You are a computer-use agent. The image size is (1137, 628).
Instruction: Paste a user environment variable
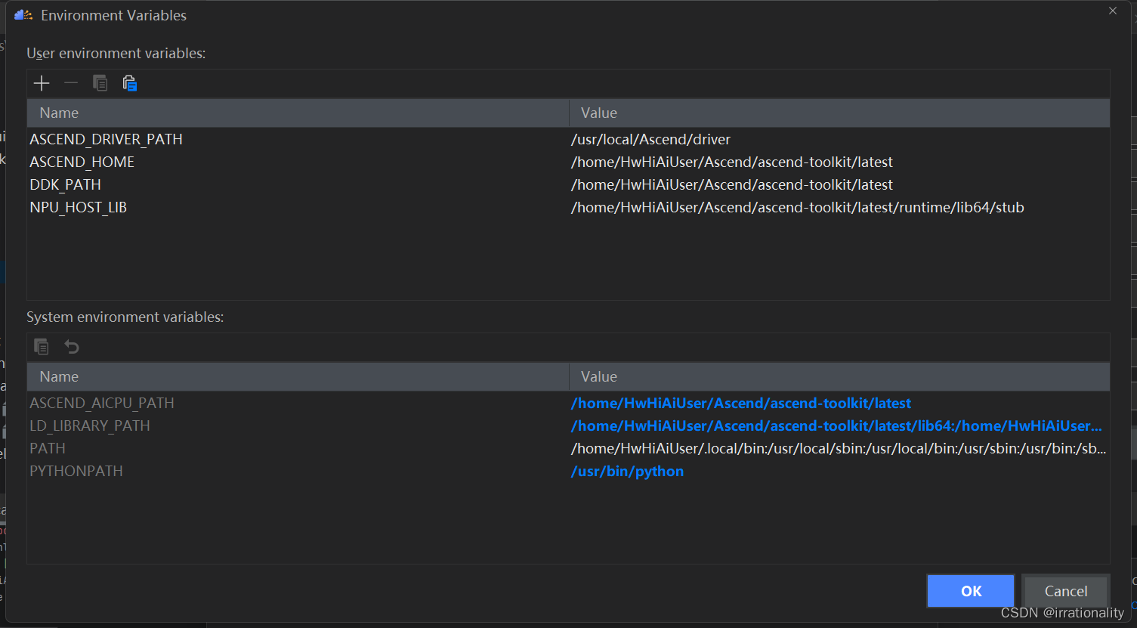(129, 83)
